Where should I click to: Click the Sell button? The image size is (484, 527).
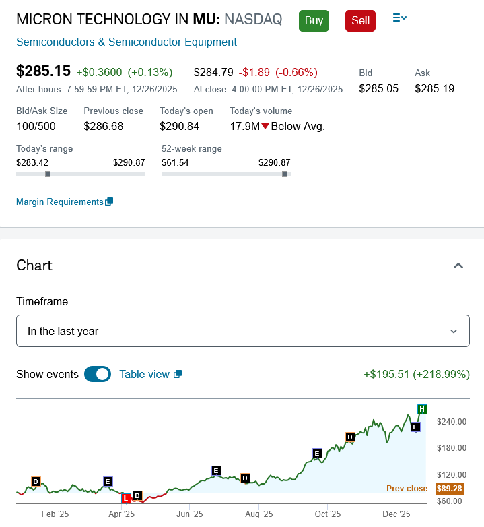(360, 21)
